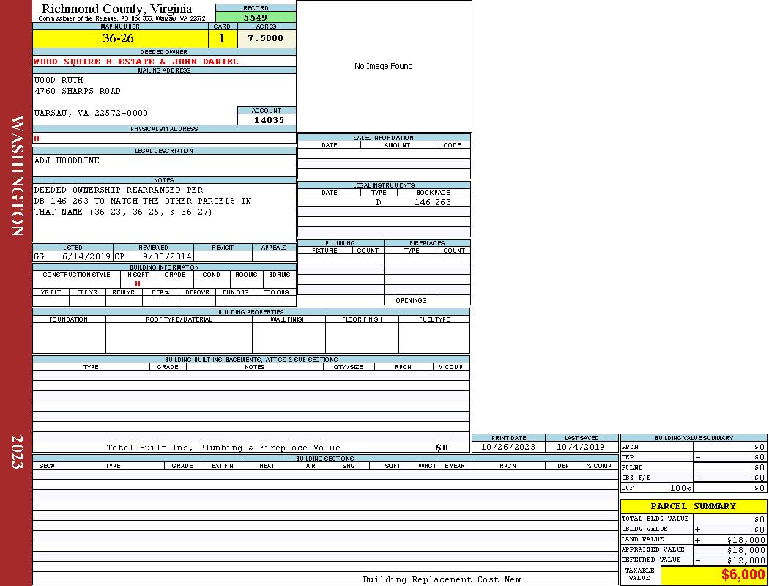The image size is (769, 586).
Task: Click the No Image Found placeholder
Action: tap(384, 66)
